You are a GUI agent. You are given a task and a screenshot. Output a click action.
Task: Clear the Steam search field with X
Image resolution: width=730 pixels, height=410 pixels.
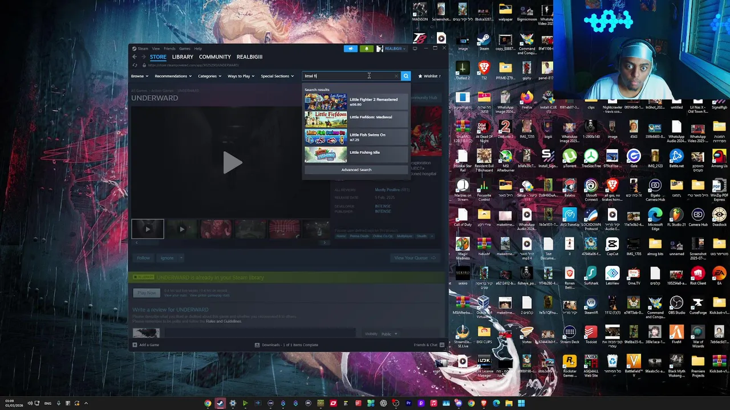pyautogui.click(x=396, y=76)
